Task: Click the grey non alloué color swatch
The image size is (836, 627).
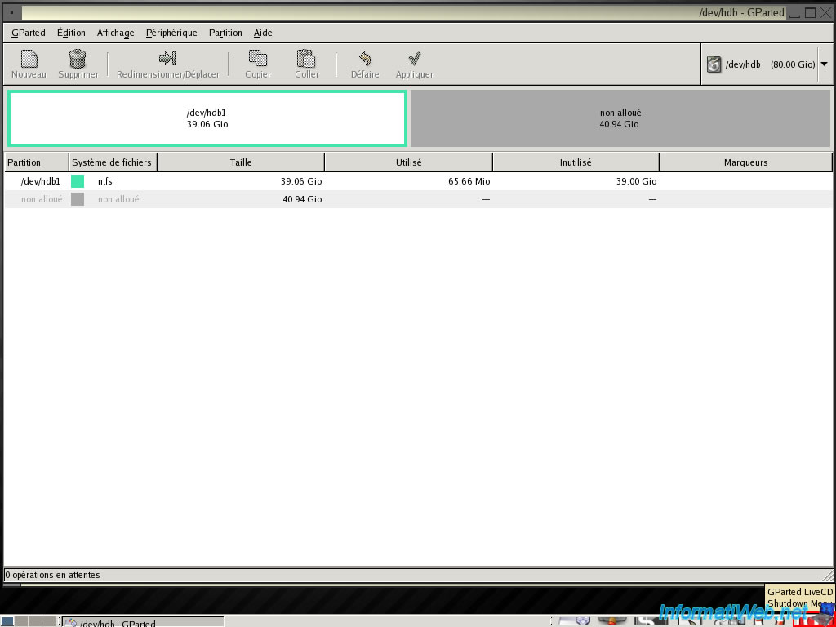Action: pyautogui.click(x=78, y=199)
